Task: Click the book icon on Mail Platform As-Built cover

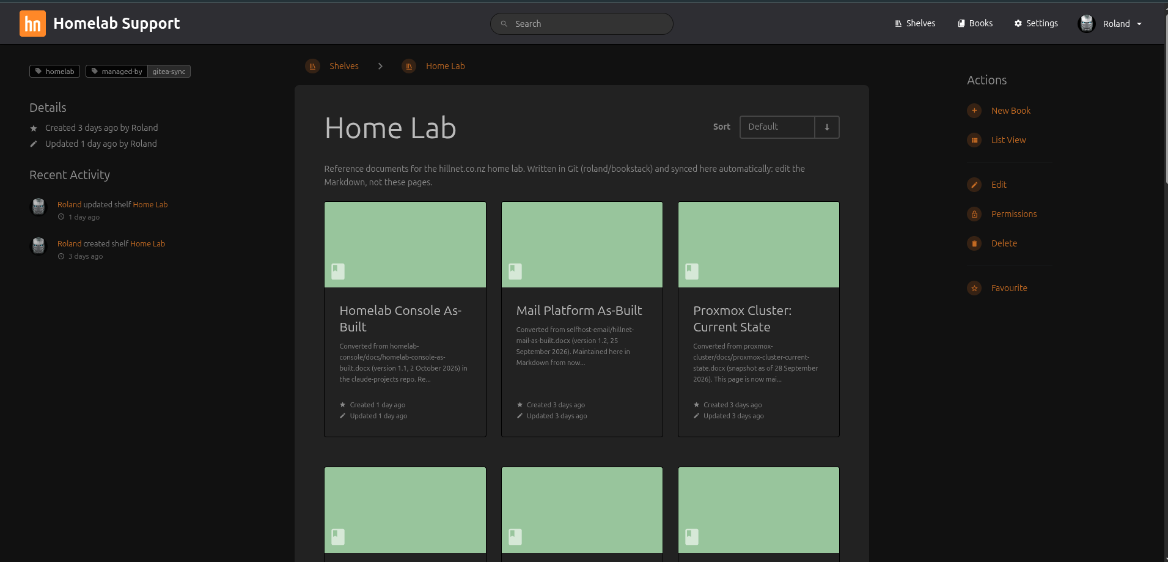Action: (515, 272)
